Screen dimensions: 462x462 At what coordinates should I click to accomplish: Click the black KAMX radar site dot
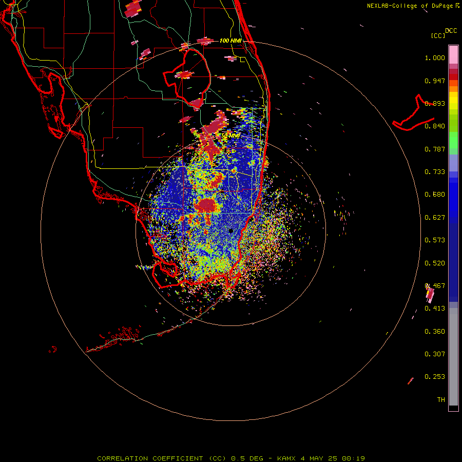[x=230, y=230]
